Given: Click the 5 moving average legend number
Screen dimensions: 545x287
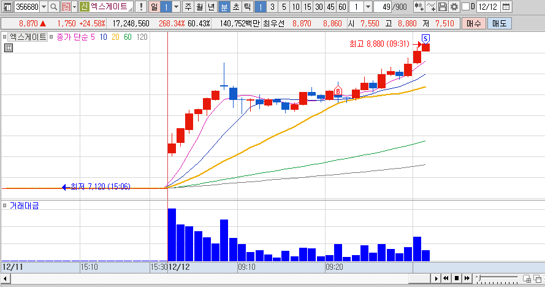Looking at the screenshot, I should pos(93,37).
